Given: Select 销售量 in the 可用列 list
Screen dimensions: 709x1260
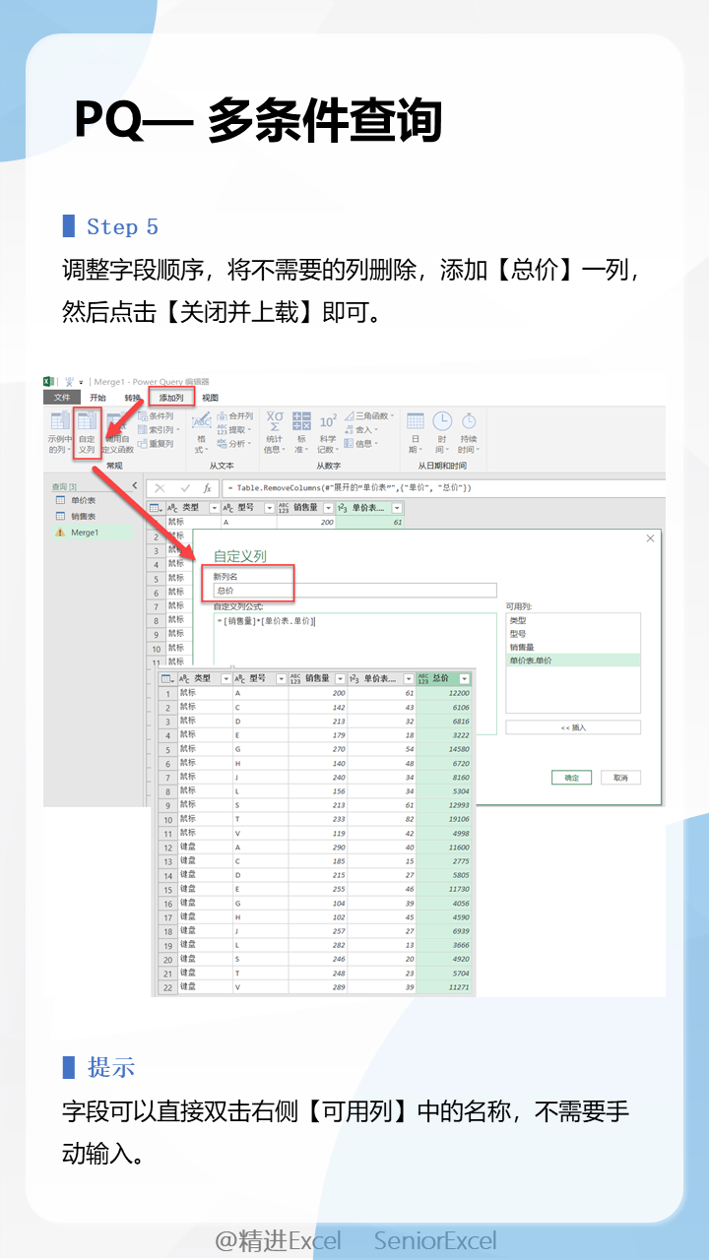Looking at the screenshot, I should (572, 647).
